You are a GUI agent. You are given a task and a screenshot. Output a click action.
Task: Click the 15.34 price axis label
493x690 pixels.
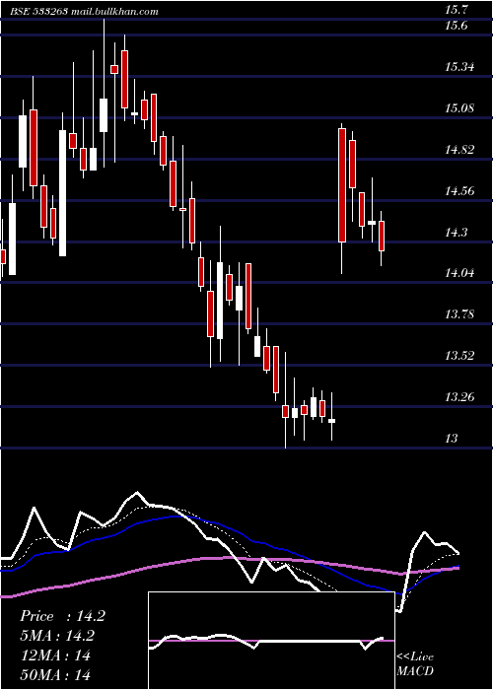point(459,67)
